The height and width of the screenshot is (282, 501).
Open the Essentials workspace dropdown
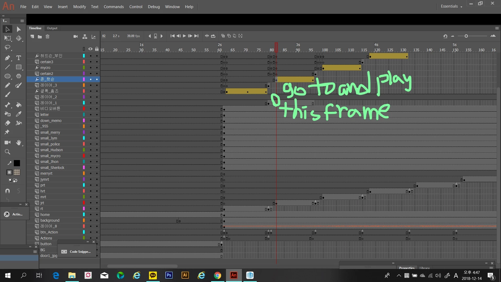point(451,7)
